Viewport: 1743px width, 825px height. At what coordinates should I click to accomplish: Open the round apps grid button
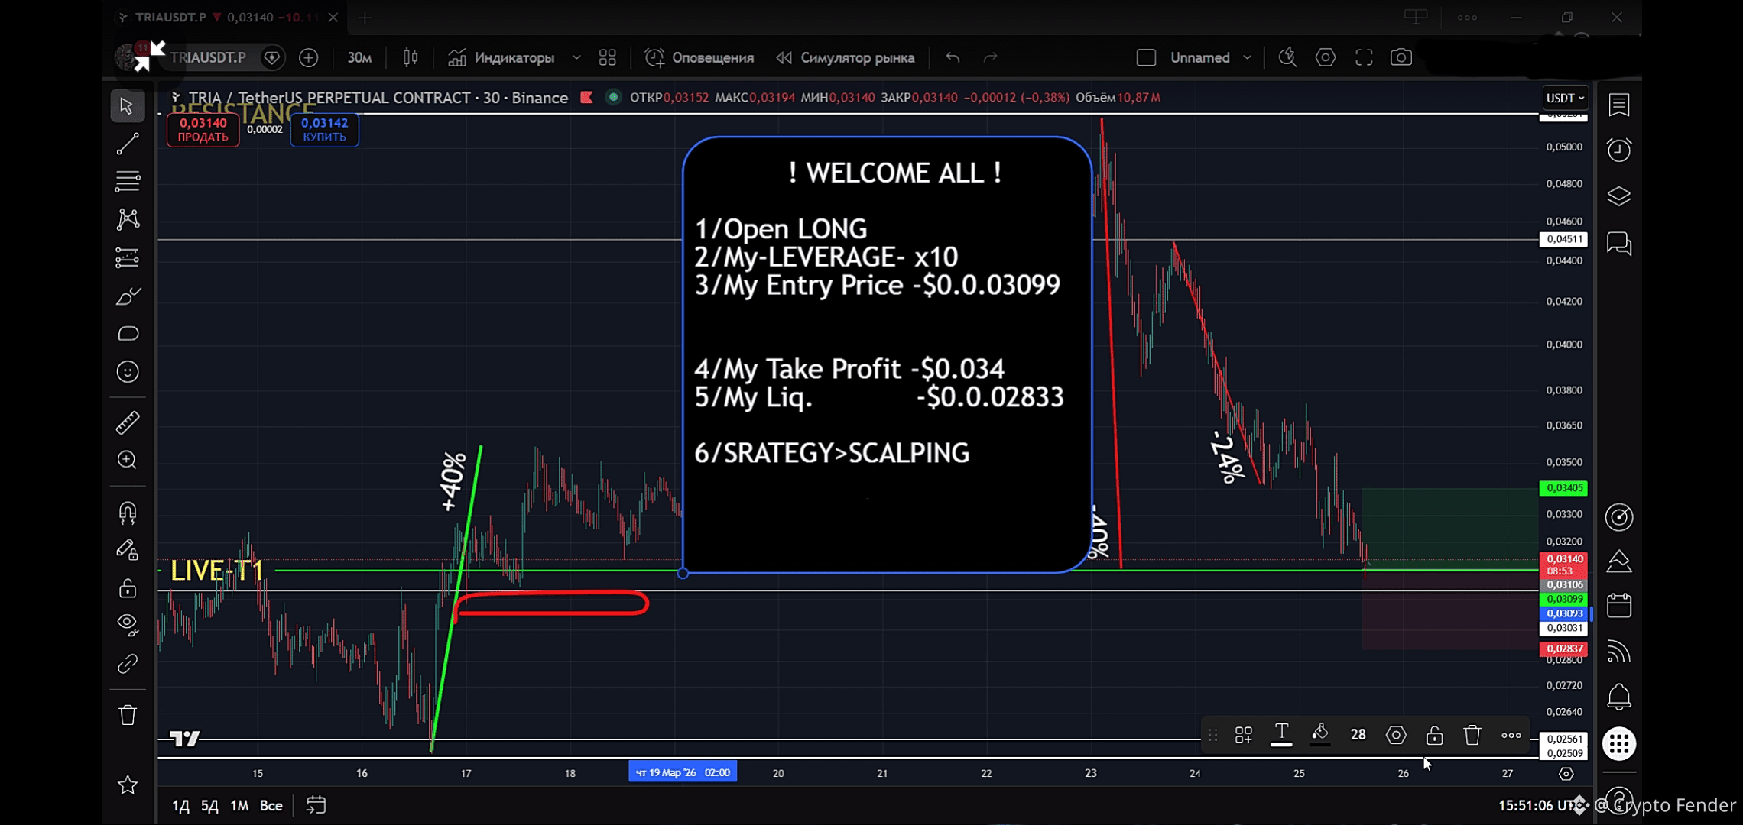point(1618,743)
